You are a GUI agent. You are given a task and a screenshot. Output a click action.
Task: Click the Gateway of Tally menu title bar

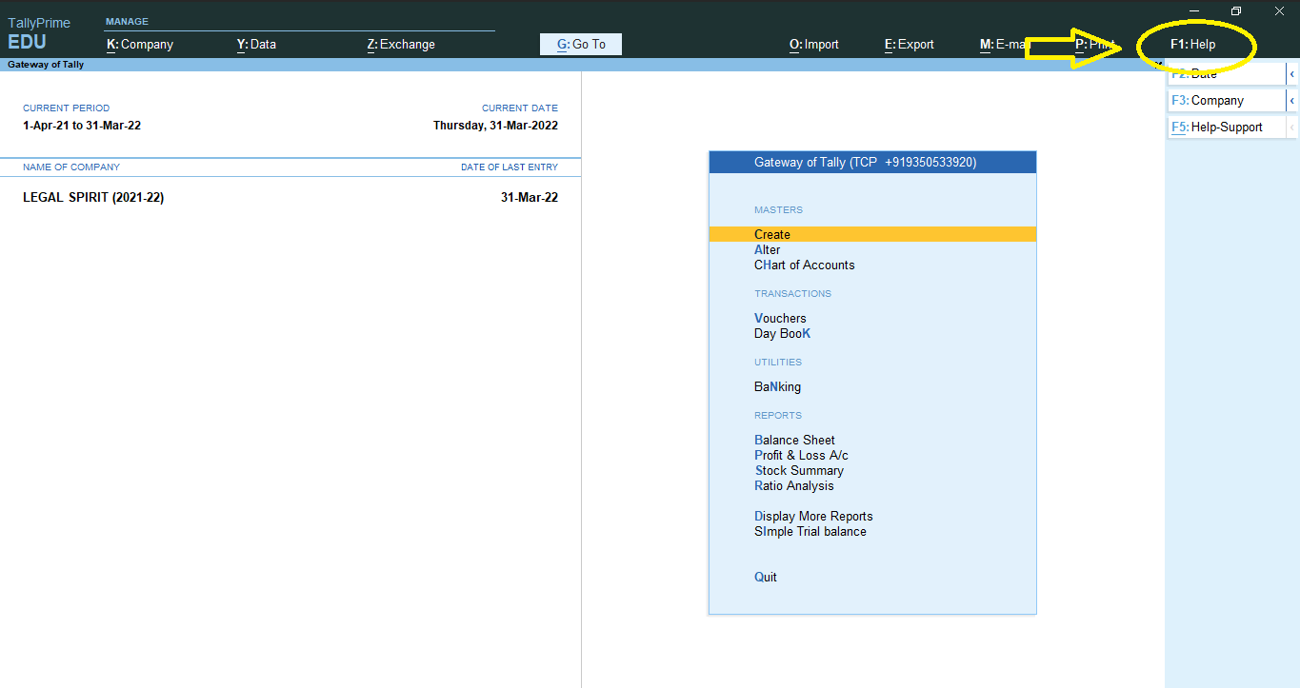click(x=872, y=163)
